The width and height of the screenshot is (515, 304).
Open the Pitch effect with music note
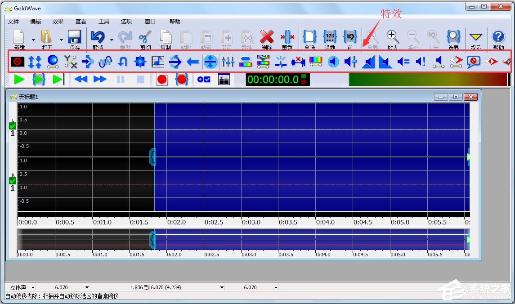[158, 62]
